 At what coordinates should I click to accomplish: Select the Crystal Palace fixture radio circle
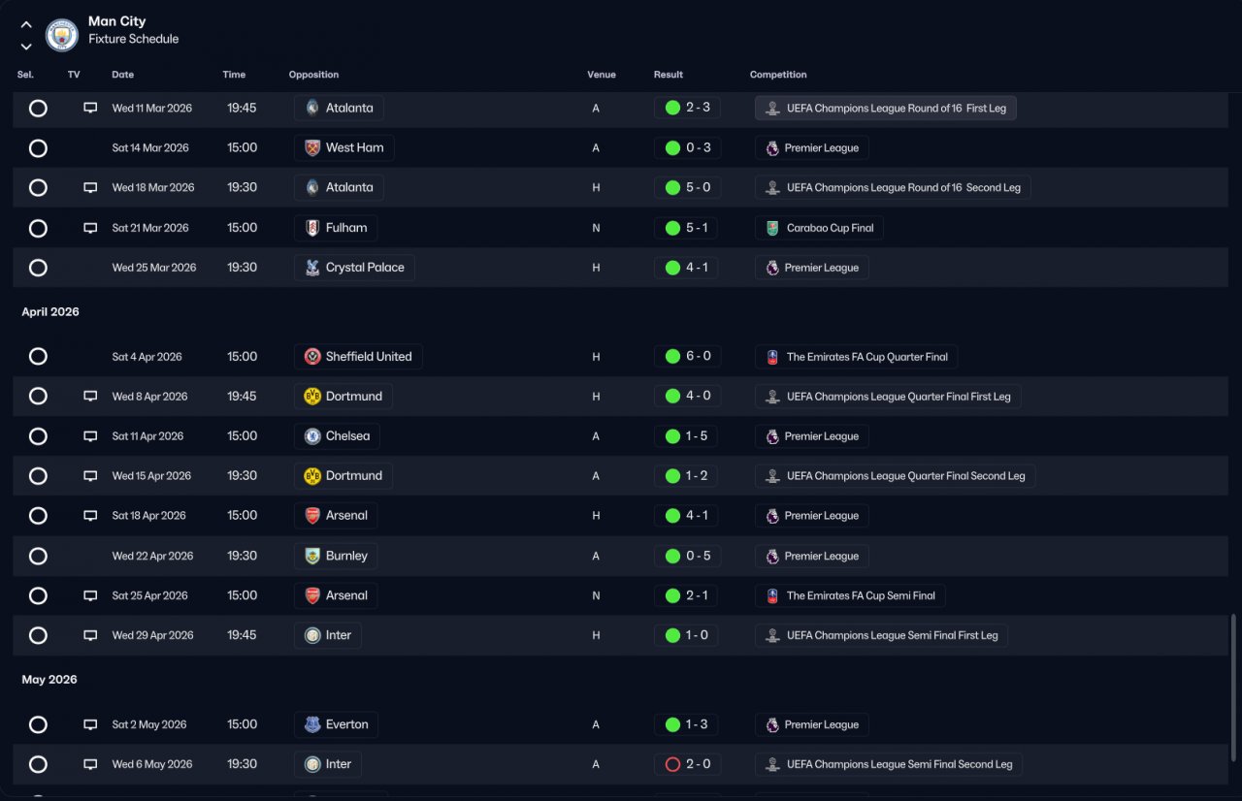38,268
